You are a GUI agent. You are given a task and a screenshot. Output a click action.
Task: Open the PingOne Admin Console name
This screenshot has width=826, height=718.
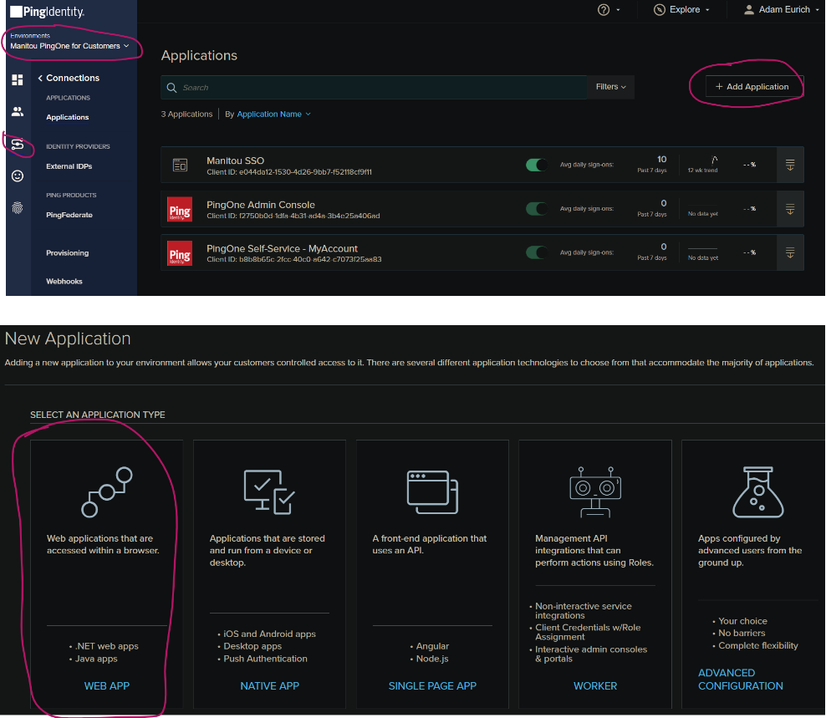(x=261, y=205)
